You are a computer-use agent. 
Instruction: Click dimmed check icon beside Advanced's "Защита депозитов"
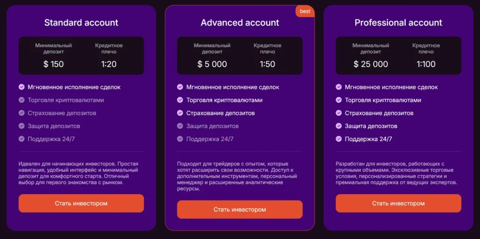coord(180,126)
